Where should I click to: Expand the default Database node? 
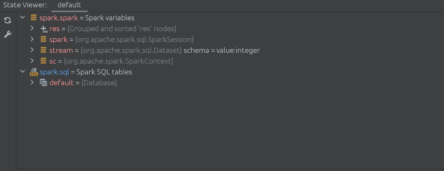pos(32,82)
